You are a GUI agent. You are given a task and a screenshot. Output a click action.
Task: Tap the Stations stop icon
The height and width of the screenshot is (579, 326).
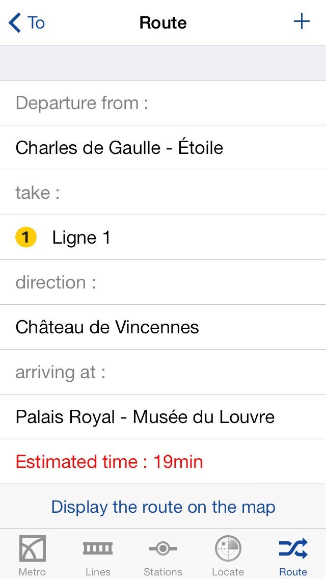point(163,548)
